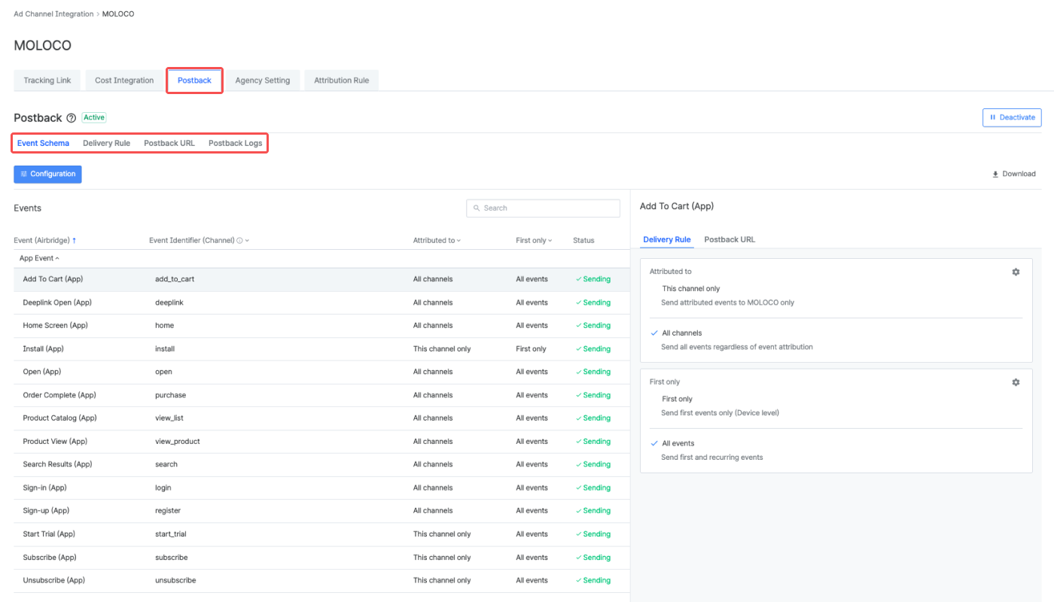The image size is (1054, 602).
Task: Select the Start Trial (App) event
Action: (x=321, y=534)
